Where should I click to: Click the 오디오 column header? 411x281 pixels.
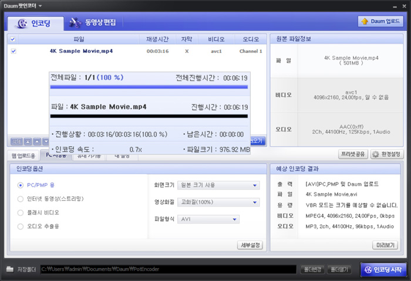pos(251,39)
